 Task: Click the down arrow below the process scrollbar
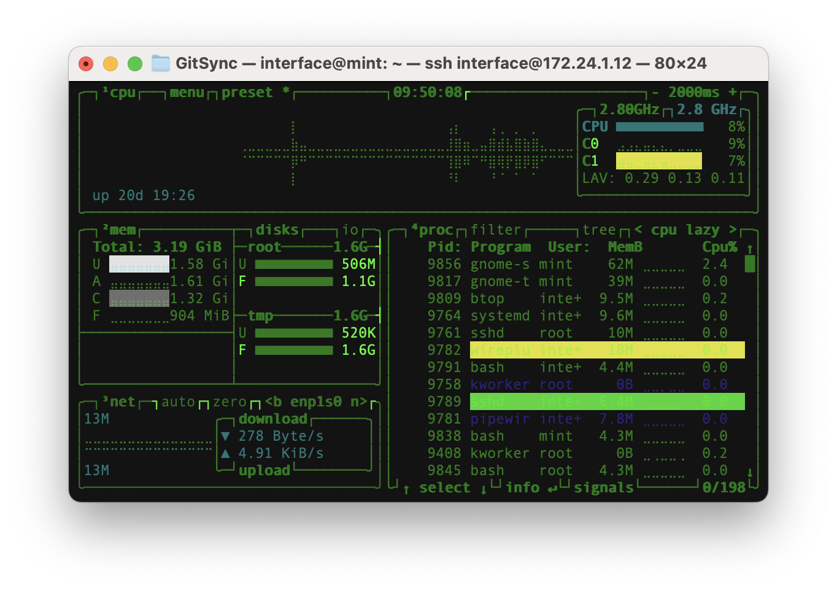coord(750,473)
